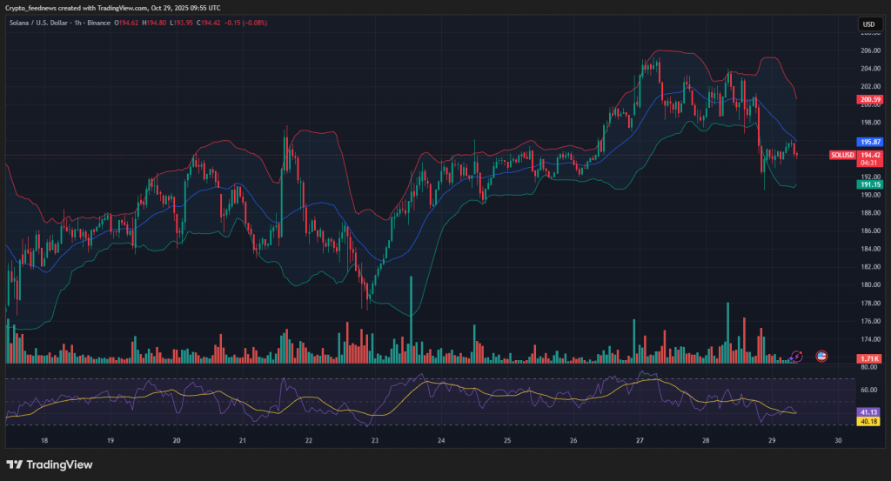Click the US flag economic event icon
This screenshot has width=891, height=481.
(821, 357)
